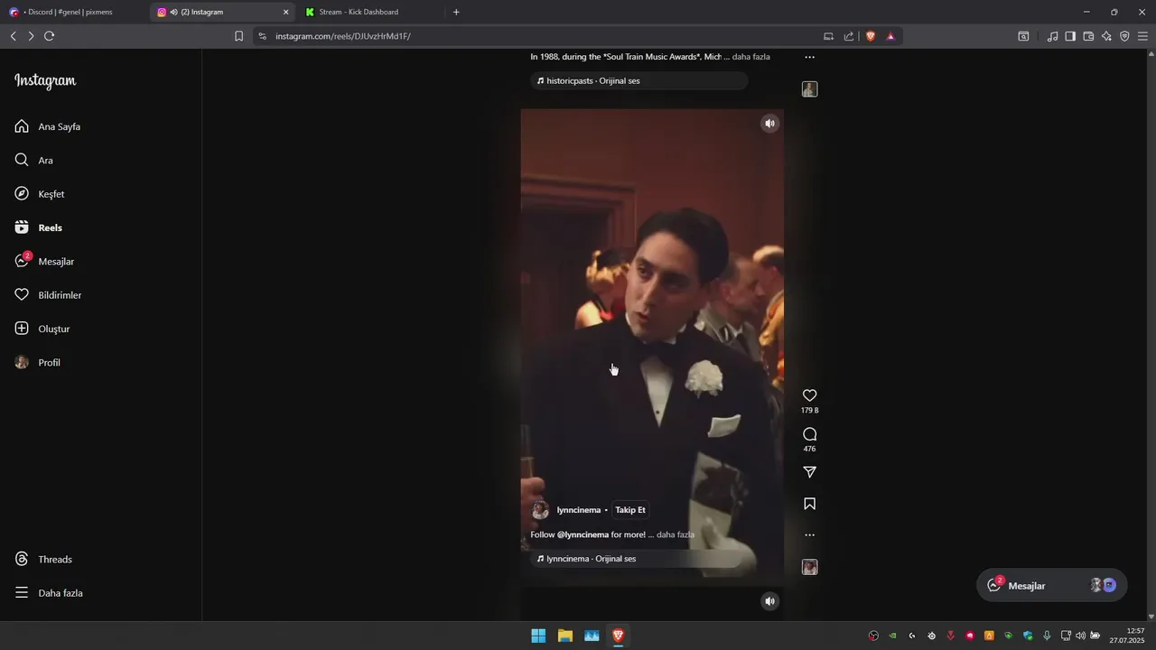
Task: Click the Instagram logo
Action: pos(45,80)
